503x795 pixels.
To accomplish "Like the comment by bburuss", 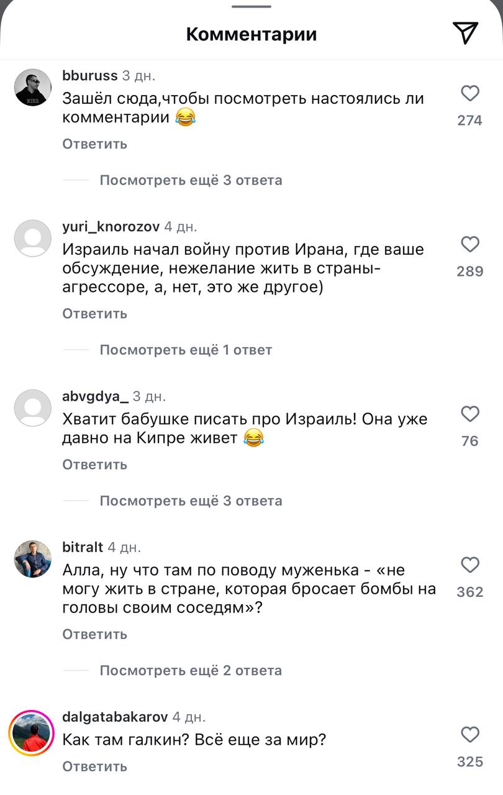I will (x=470, y=94).
